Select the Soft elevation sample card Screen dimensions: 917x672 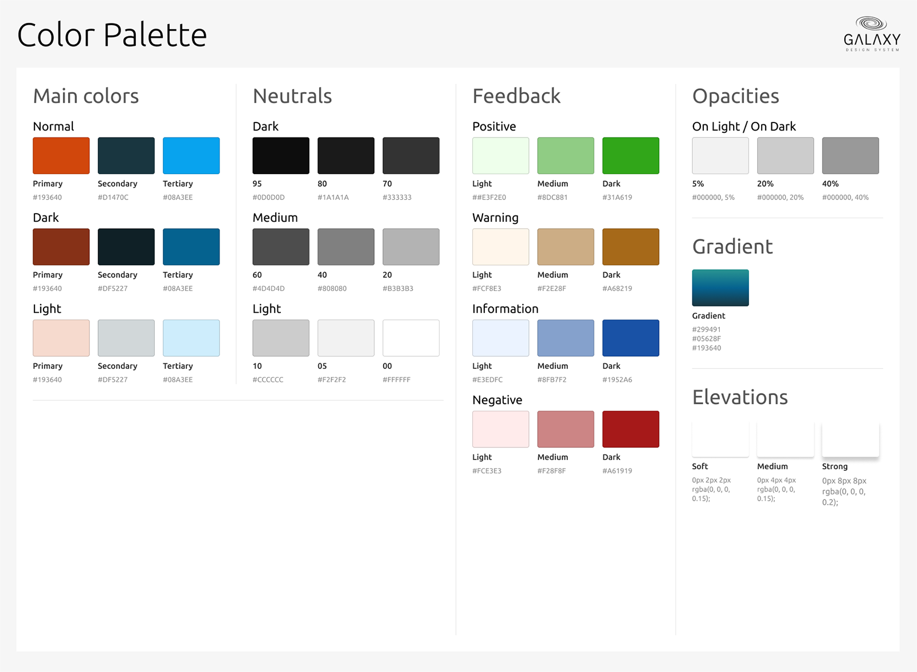[720, 439]
